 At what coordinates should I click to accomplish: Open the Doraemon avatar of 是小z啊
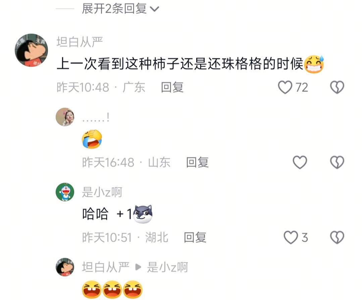[65, 192]
